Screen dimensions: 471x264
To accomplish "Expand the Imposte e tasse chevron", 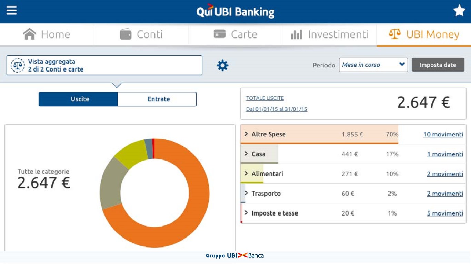I will pos(246,213).
